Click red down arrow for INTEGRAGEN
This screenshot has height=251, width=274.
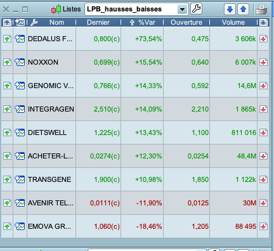click(263, 109)
